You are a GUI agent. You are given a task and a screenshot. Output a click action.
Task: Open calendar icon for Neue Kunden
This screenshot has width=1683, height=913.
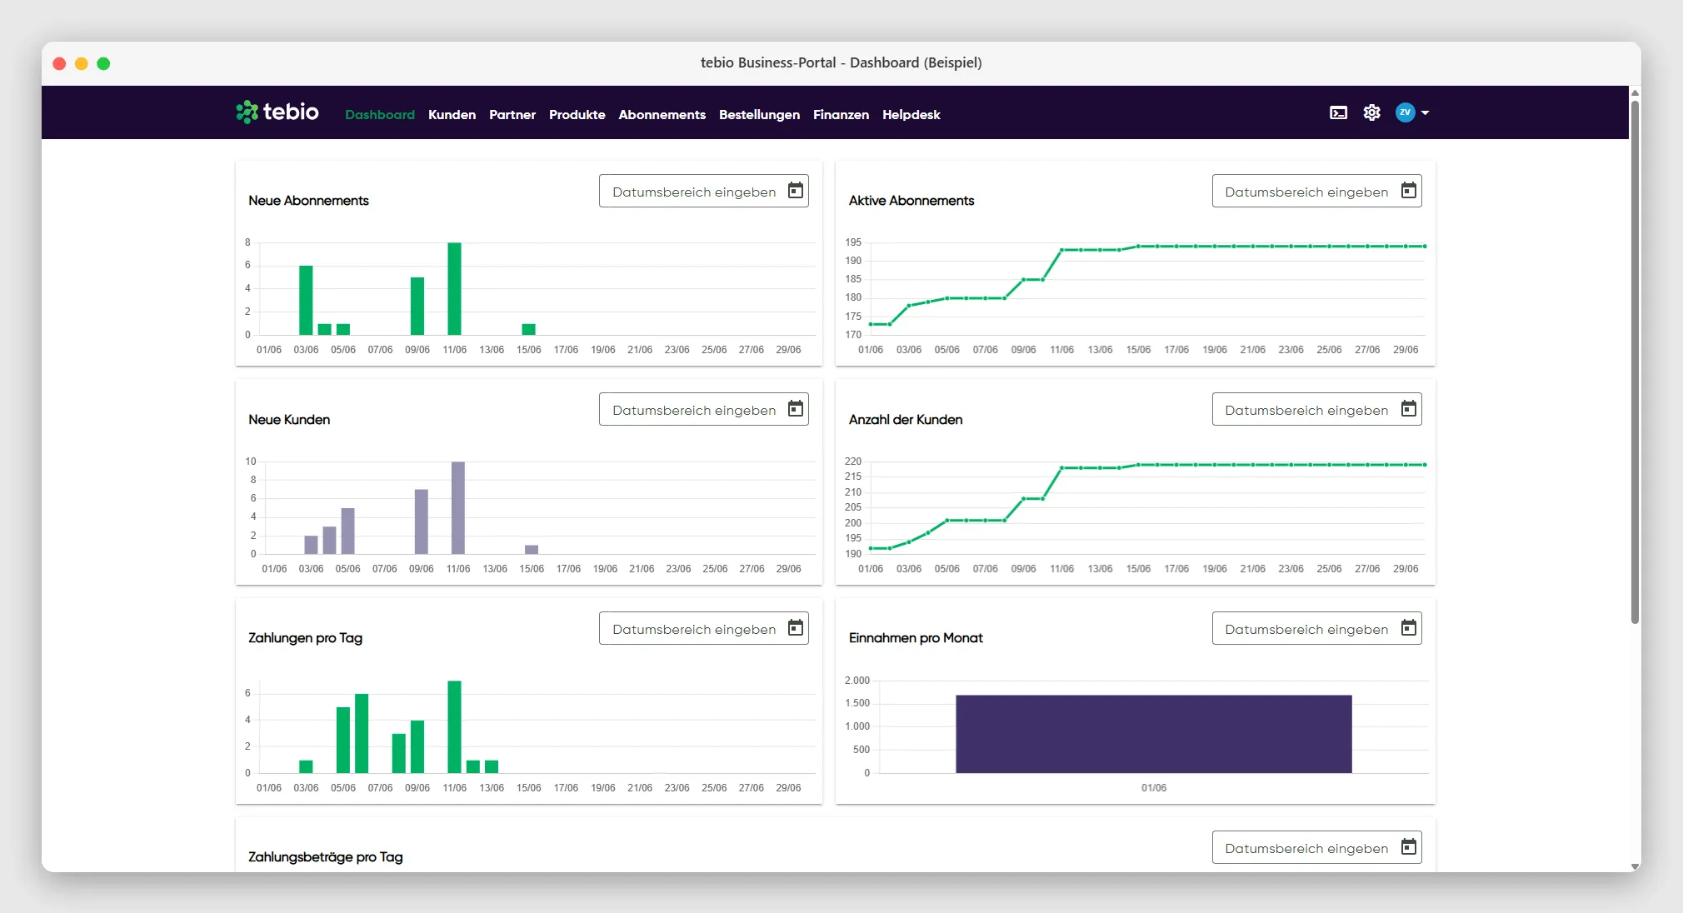click(796, 409)
